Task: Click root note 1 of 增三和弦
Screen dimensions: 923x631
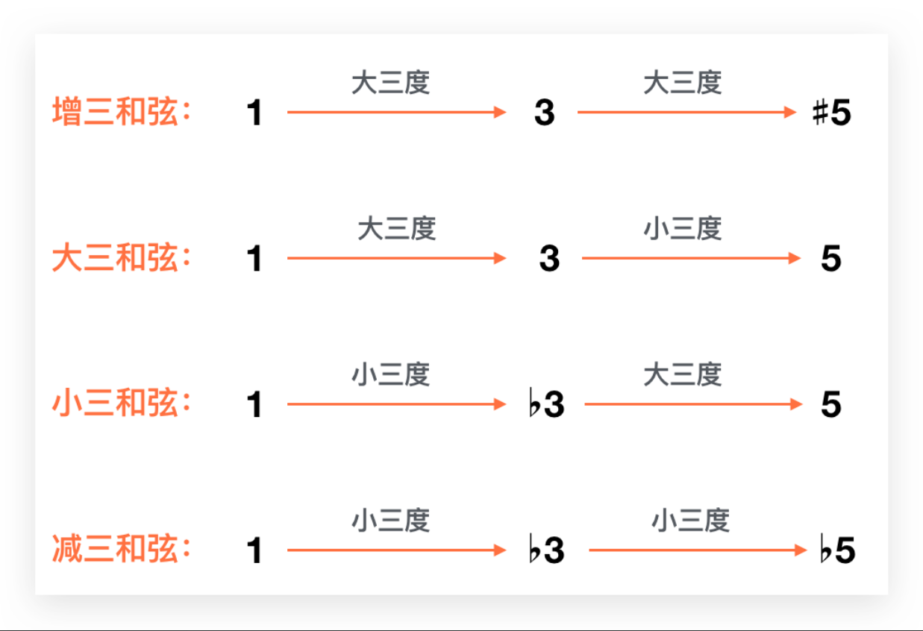Action: (254, 113)
